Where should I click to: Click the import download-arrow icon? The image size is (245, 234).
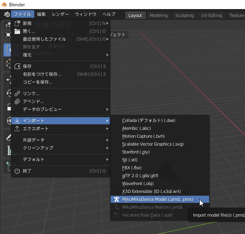pos(17,121)
